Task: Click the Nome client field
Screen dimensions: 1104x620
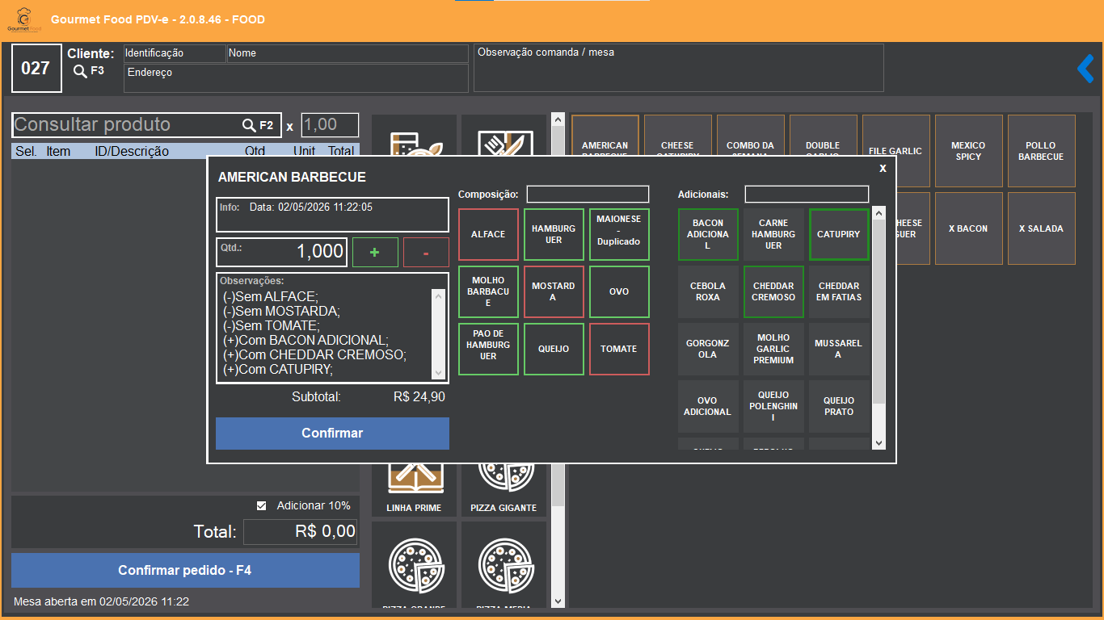Action: pos(348,53)
